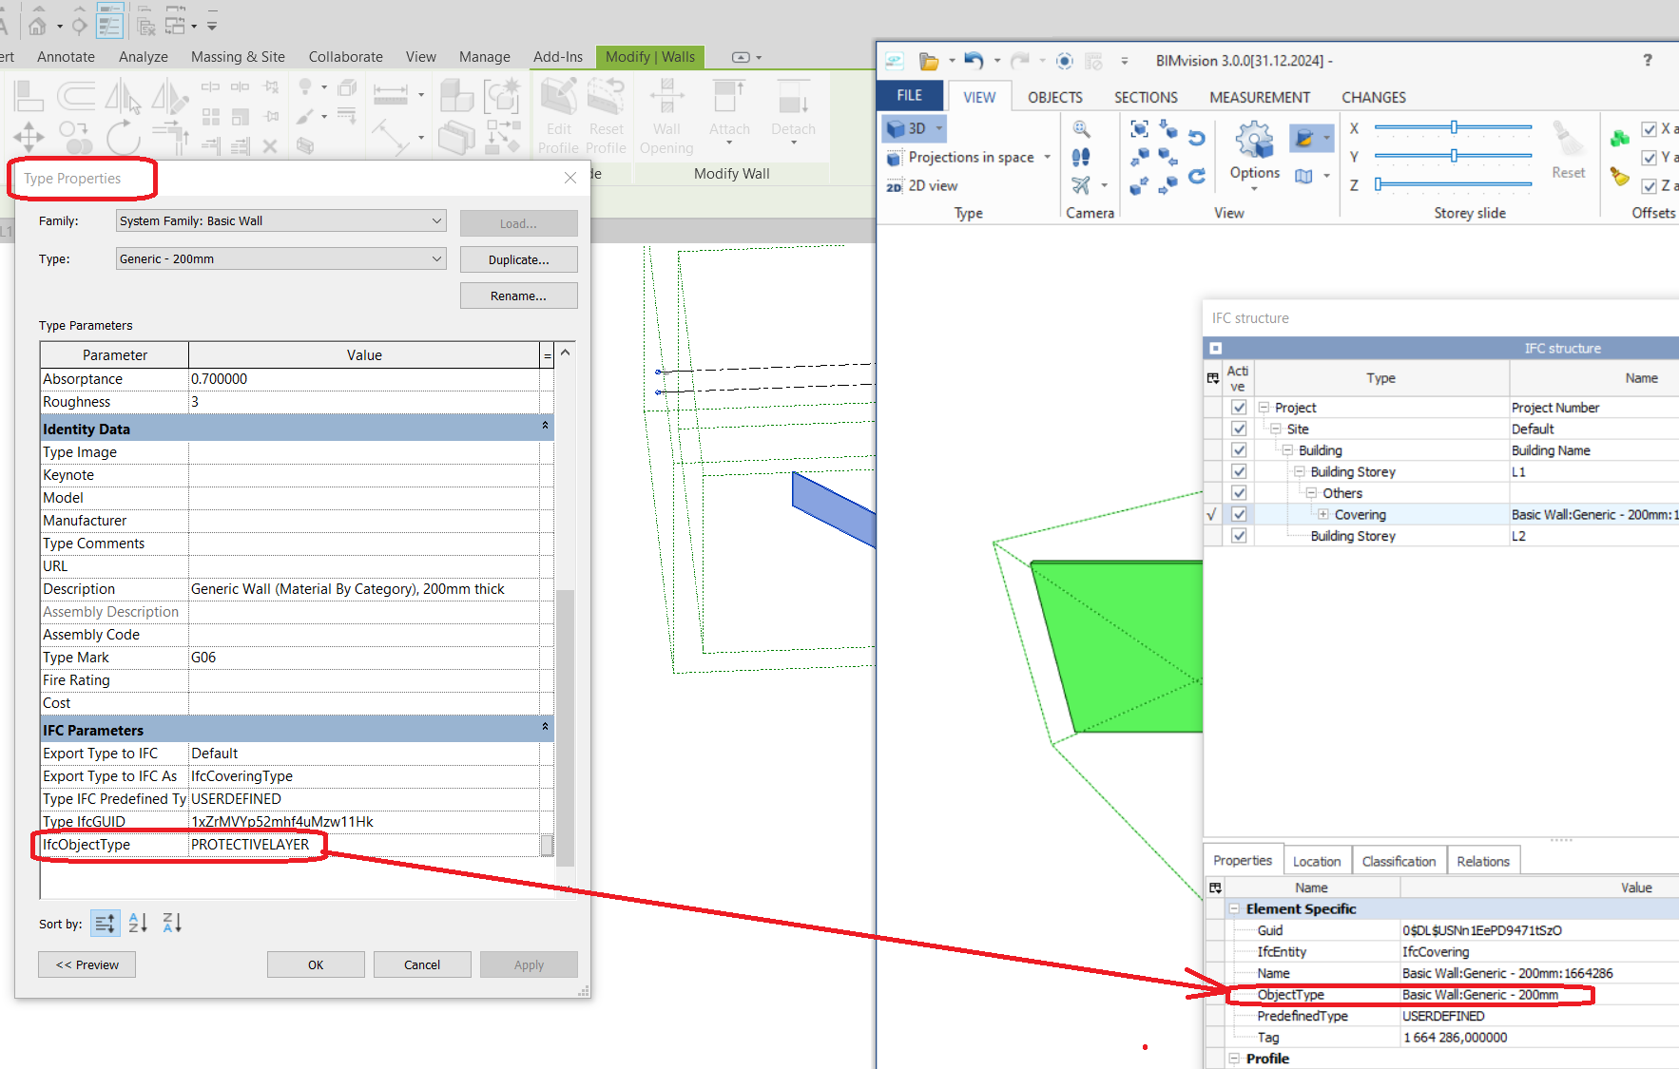This screenshot has width=1679, height=1069.
Task: Open the Projections in space dropdown
Action: pyautogui.click(x=1047, y=157)
